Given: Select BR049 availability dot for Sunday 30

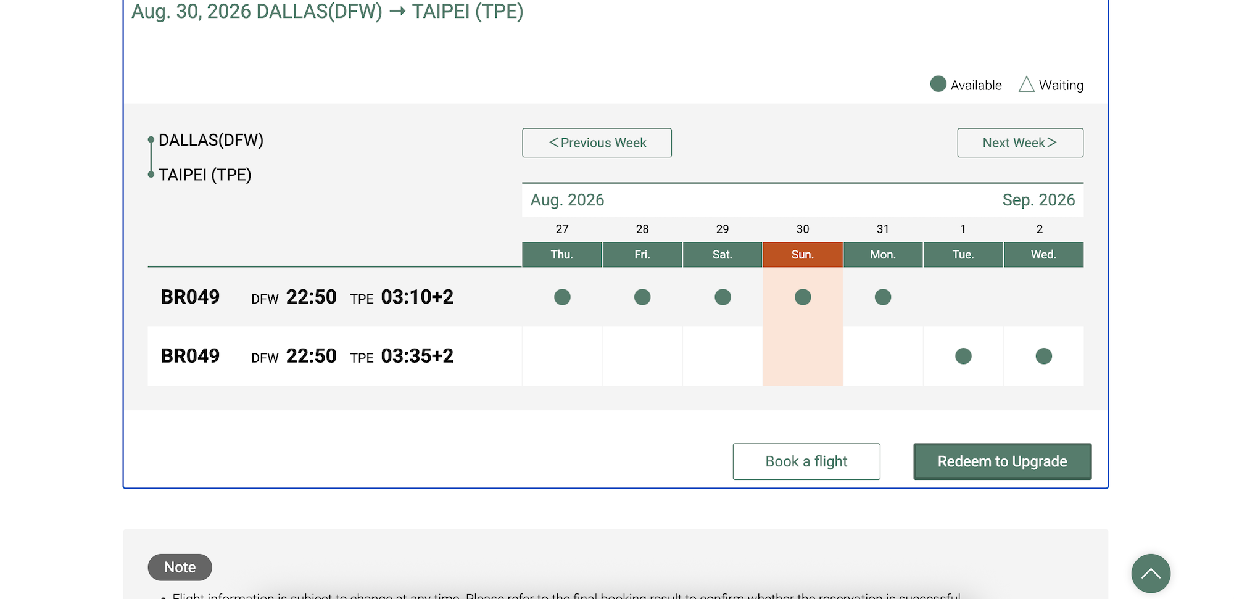Looking at the screenshot, I should (803, 297).
